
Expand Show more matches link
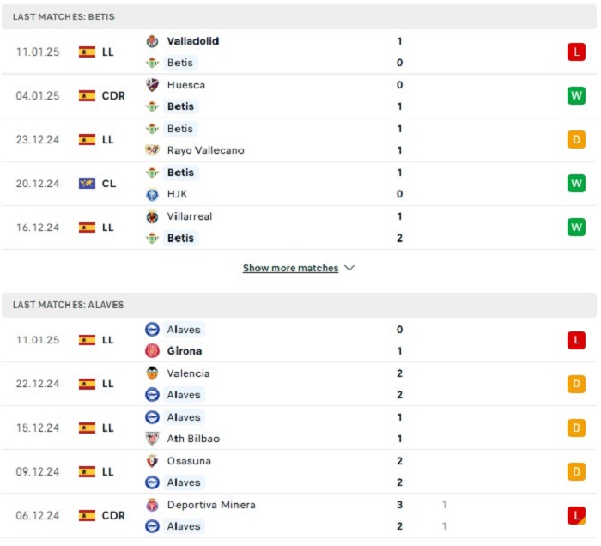pyautogui.click(x=290, y=268)
